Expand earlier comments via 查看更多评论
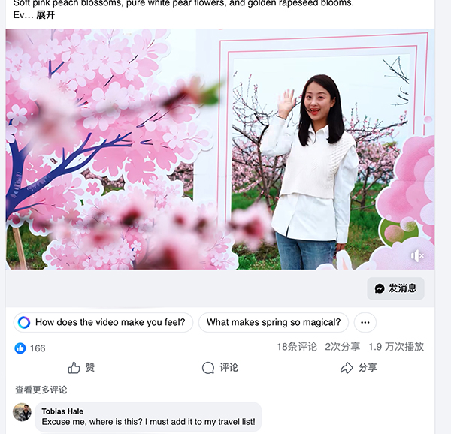The width and height of the screenshot is (451, 434). point(41,390)
